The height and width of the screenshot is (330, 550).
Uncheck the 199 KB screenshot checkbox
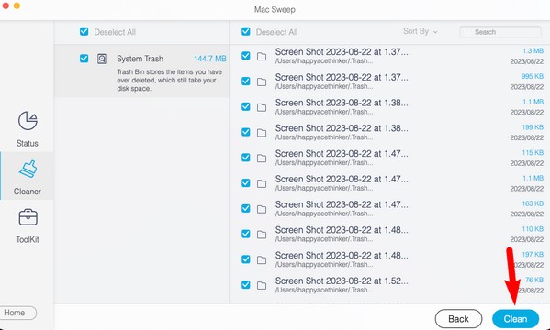click(246, 132)
